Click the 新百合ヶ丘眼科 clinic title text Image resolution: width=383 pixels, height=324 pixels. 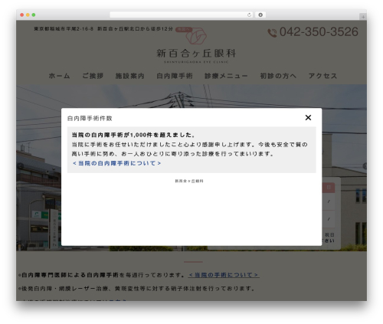coord(196,54)
